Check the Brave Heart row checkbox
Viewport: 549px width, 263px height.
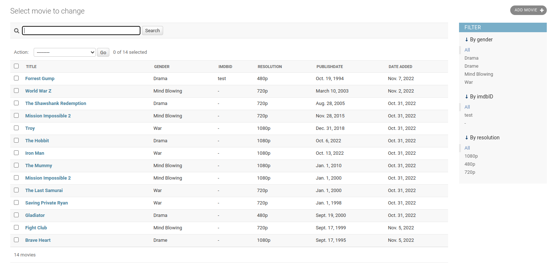[16, 240]
